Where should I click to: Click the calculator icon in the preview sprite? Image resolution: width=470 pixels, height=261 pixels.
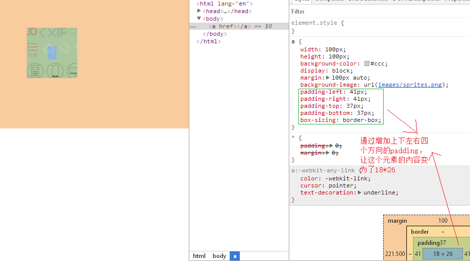click(x=35, y=71)
